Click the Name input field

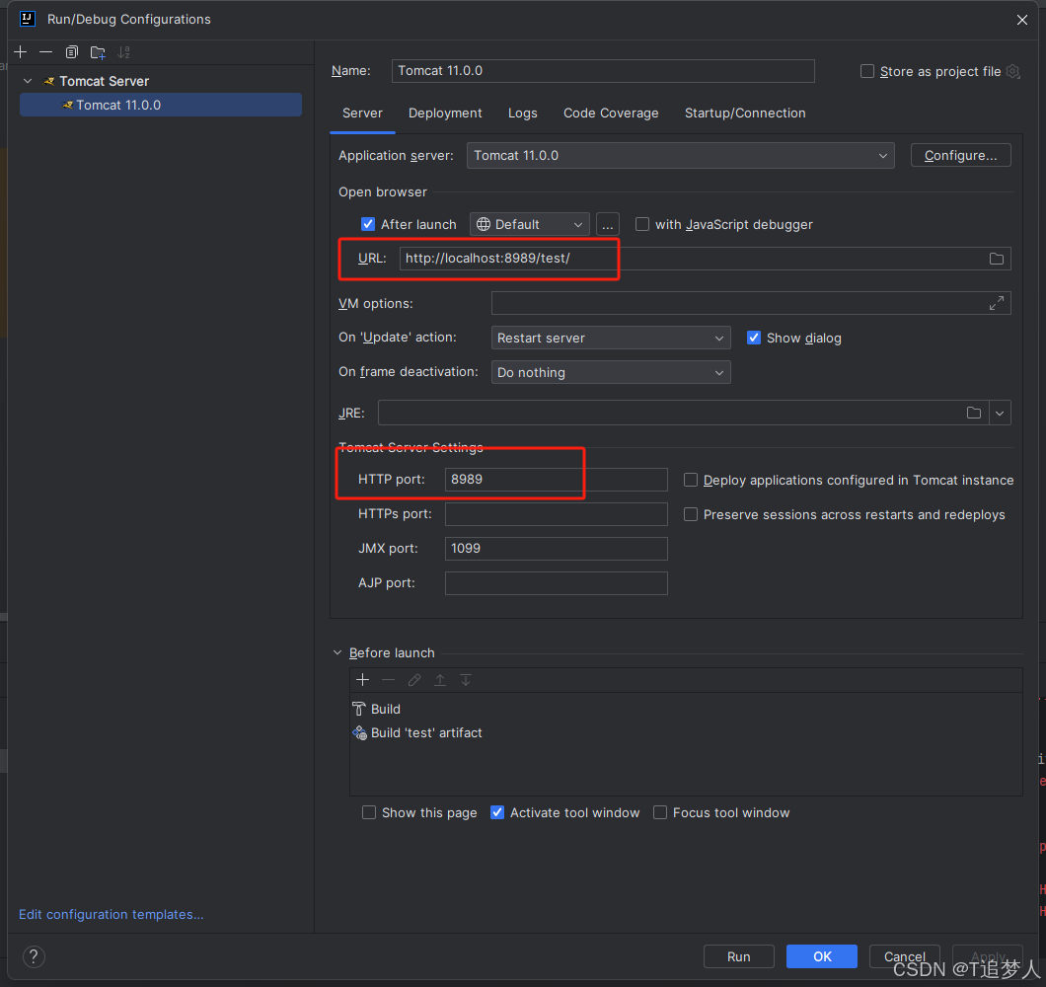coord(603,71)
